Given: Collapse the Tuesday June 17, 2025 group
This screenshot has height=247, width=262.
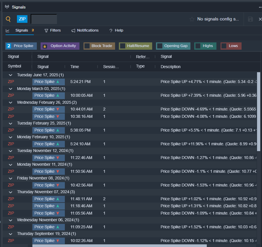Looking at the screenshot, I should [11, 75].
